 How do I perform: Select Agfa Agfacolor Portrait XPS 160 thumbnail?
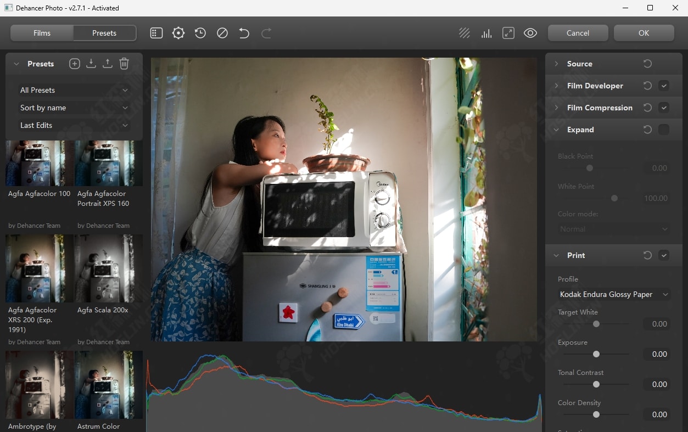108,164
